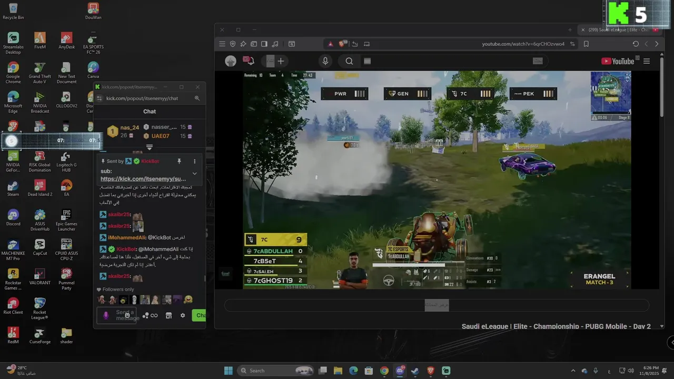Open Steam from the taskbar
Image resolution: width=674 pixels, height=379 pixels.
pos(415,371)
